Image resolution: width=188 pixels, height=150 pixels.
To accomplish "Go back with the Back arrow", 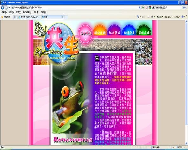I will [3, 8].
